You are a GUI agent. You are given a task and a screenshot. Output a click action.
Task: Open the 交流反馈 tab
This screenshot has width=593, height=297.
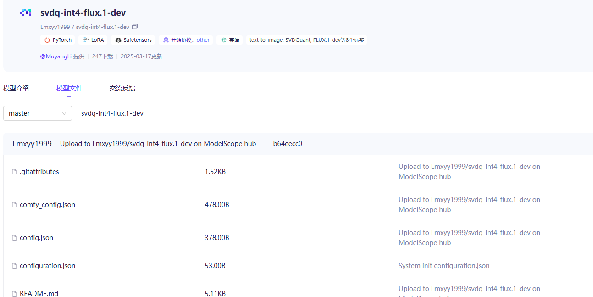pyautogui.click(x=122, y=88)
